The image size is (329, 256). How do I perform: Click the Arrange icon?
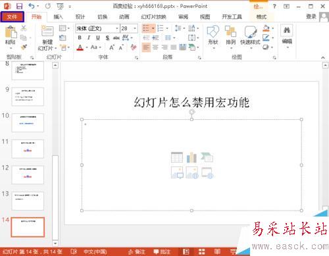point(231,32)
